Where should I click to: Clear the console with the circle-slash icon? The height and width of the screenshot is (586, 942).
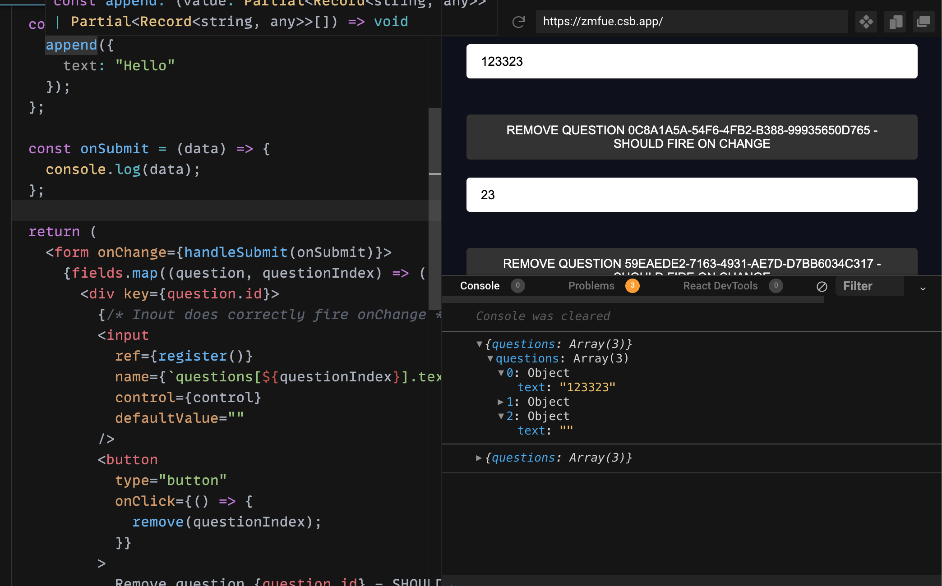[822, 286]
